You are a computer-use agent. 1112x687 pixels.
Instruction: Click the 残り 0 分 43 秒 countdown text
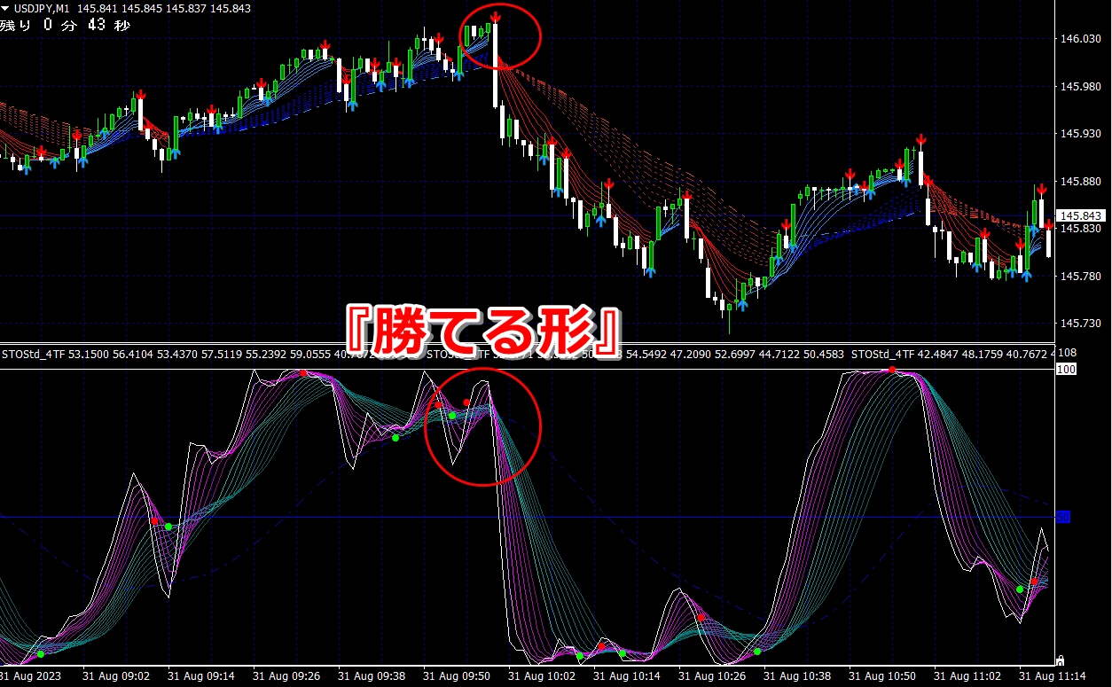[x=66, y=25]
